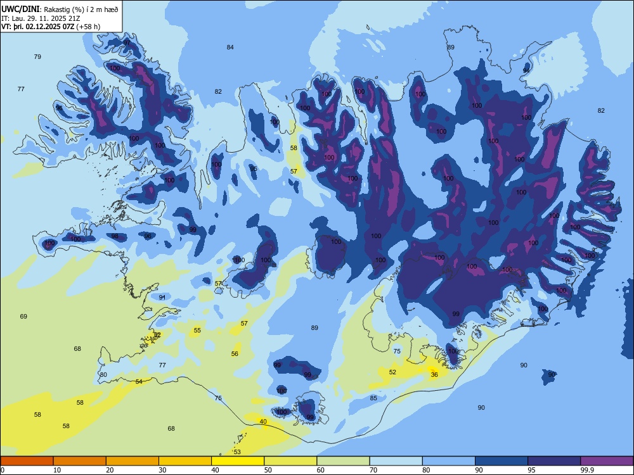This screenshot has width=634, height=475.
Task: Choose the amber 30–40 legend color band
Action: click(x=185, y=461)
